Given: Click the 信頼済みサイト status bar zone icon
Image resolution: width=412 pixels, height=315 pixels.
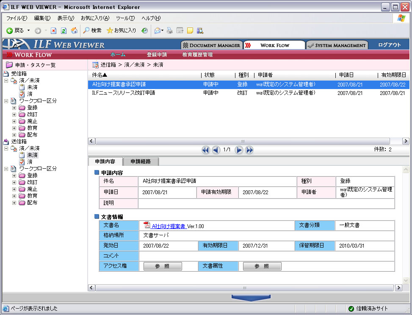Looking at the screenshot, I should [351, 309].
